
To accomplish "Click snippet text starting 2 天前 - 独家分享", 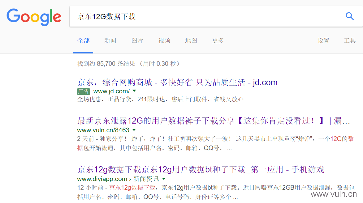I will pos(215,143).
